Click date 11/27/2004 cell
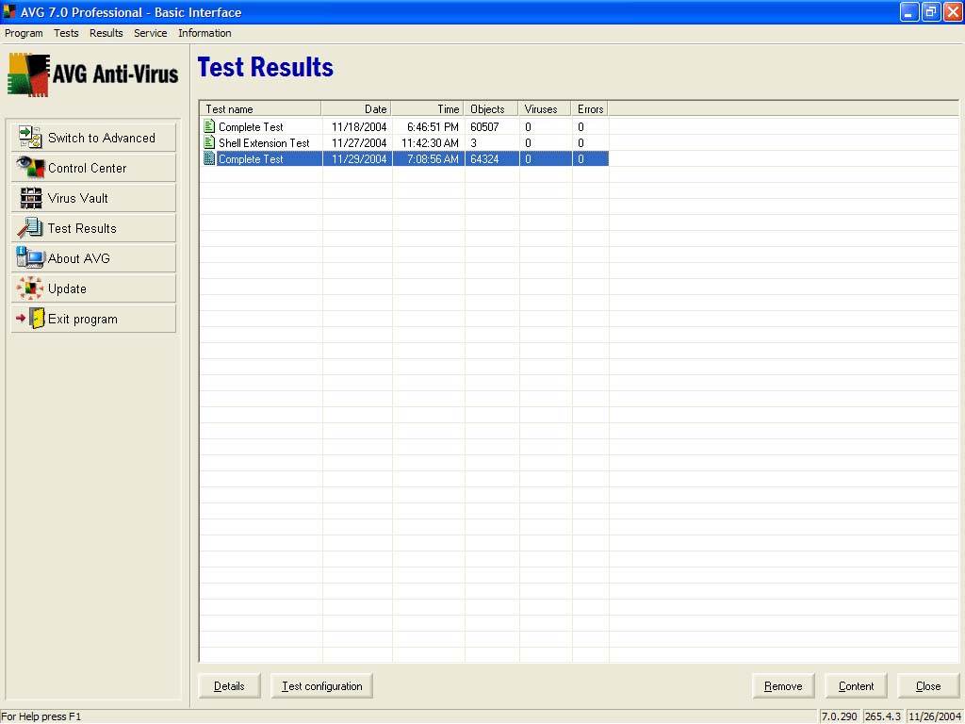 point(359,143)
